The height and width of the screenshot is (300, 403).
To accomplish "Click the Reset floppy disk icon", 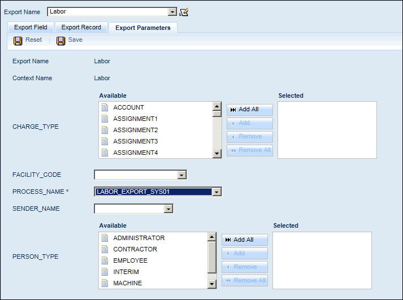I will coord(18,40).
